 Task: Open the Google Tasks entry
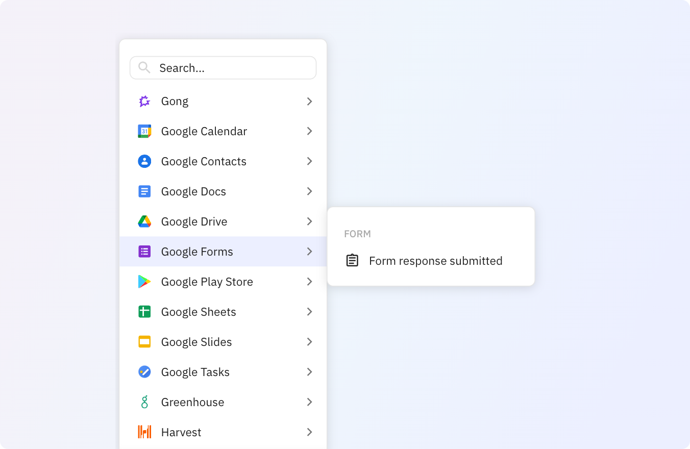pyautogui.click(x=223, y=372)
